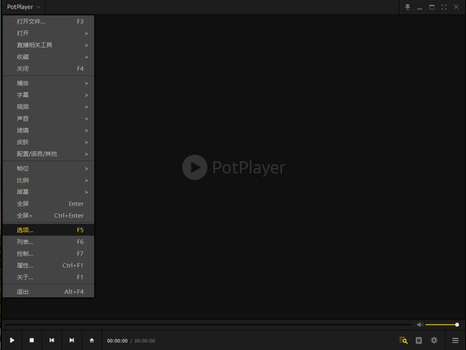
Task: Expand the 皮肤 submenu
Action: (48, 142)
